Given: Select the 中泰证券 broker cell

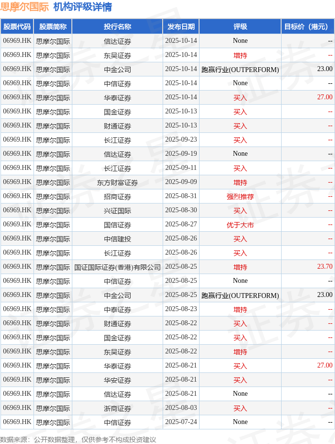Looking at the screenshot, I should point(117,310).
